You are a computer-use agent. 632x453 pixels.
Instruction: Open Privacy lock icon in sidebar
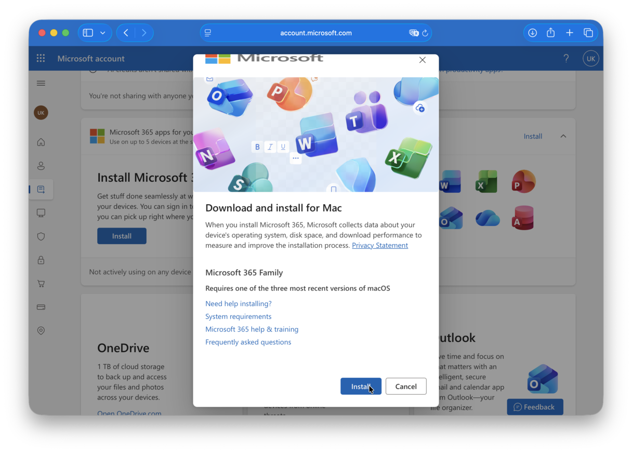41,260
